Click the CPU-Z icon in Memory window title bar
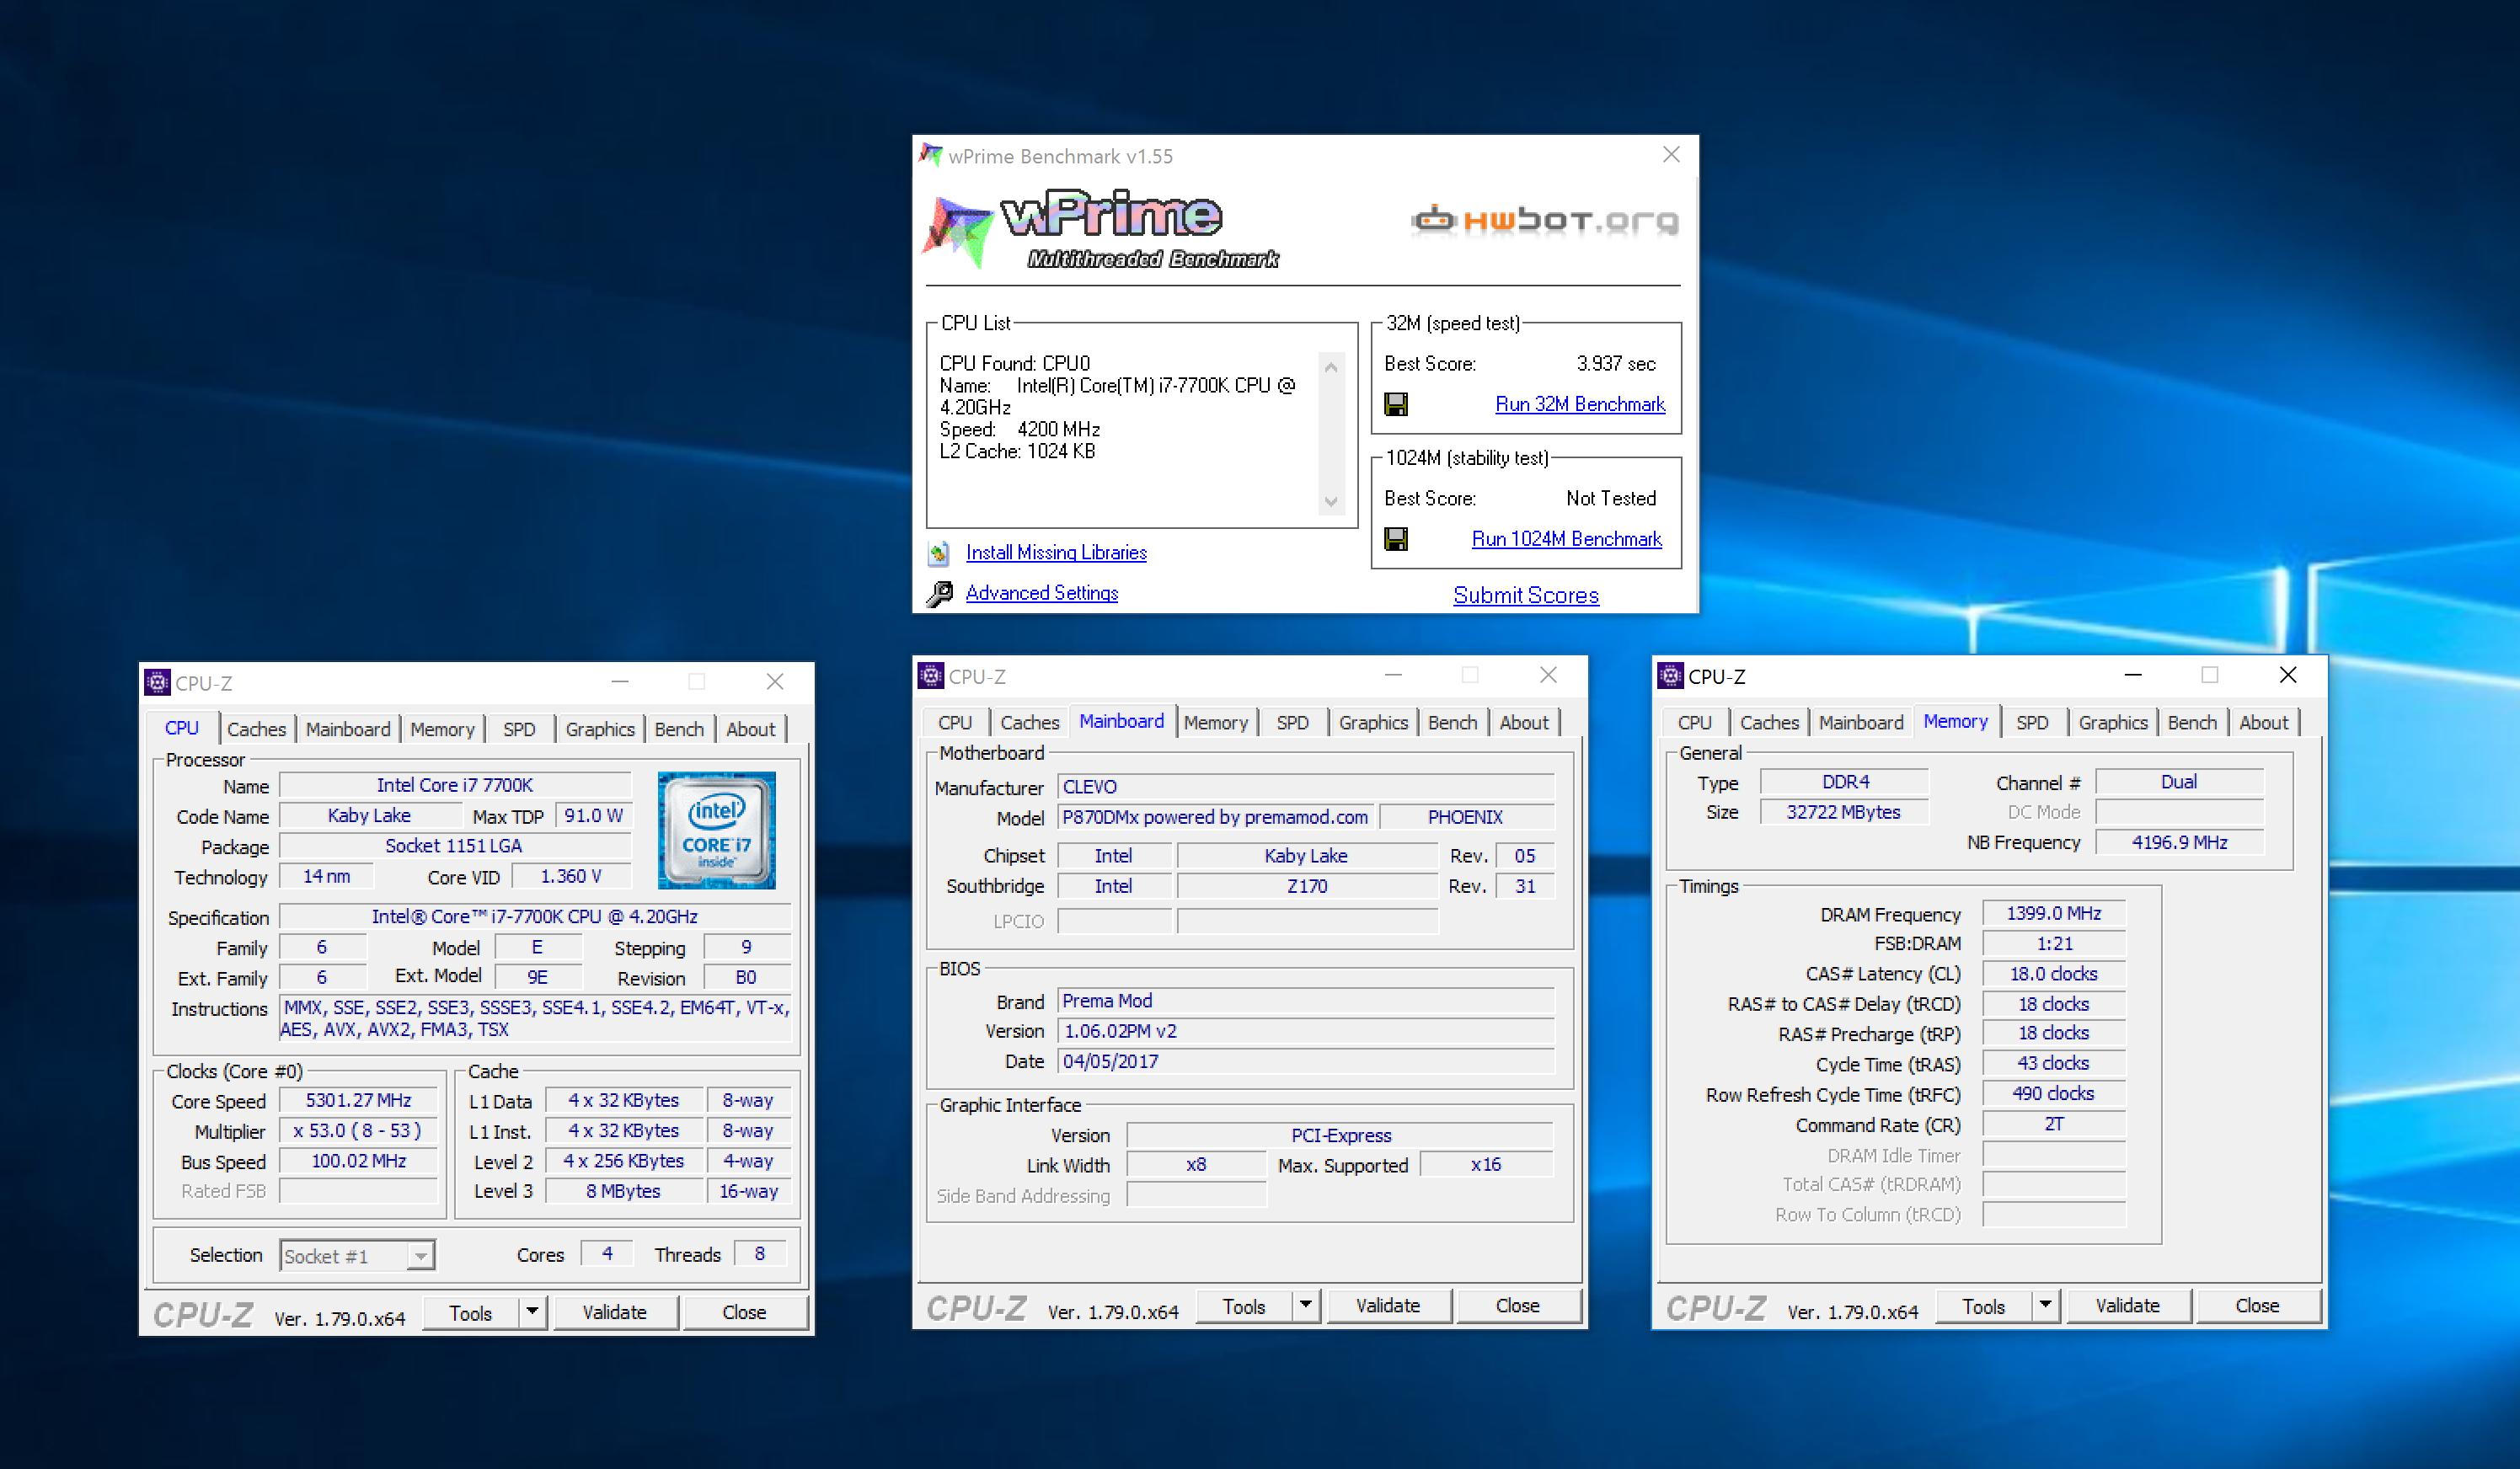2520x1469 pixels. click(1670, 676)
